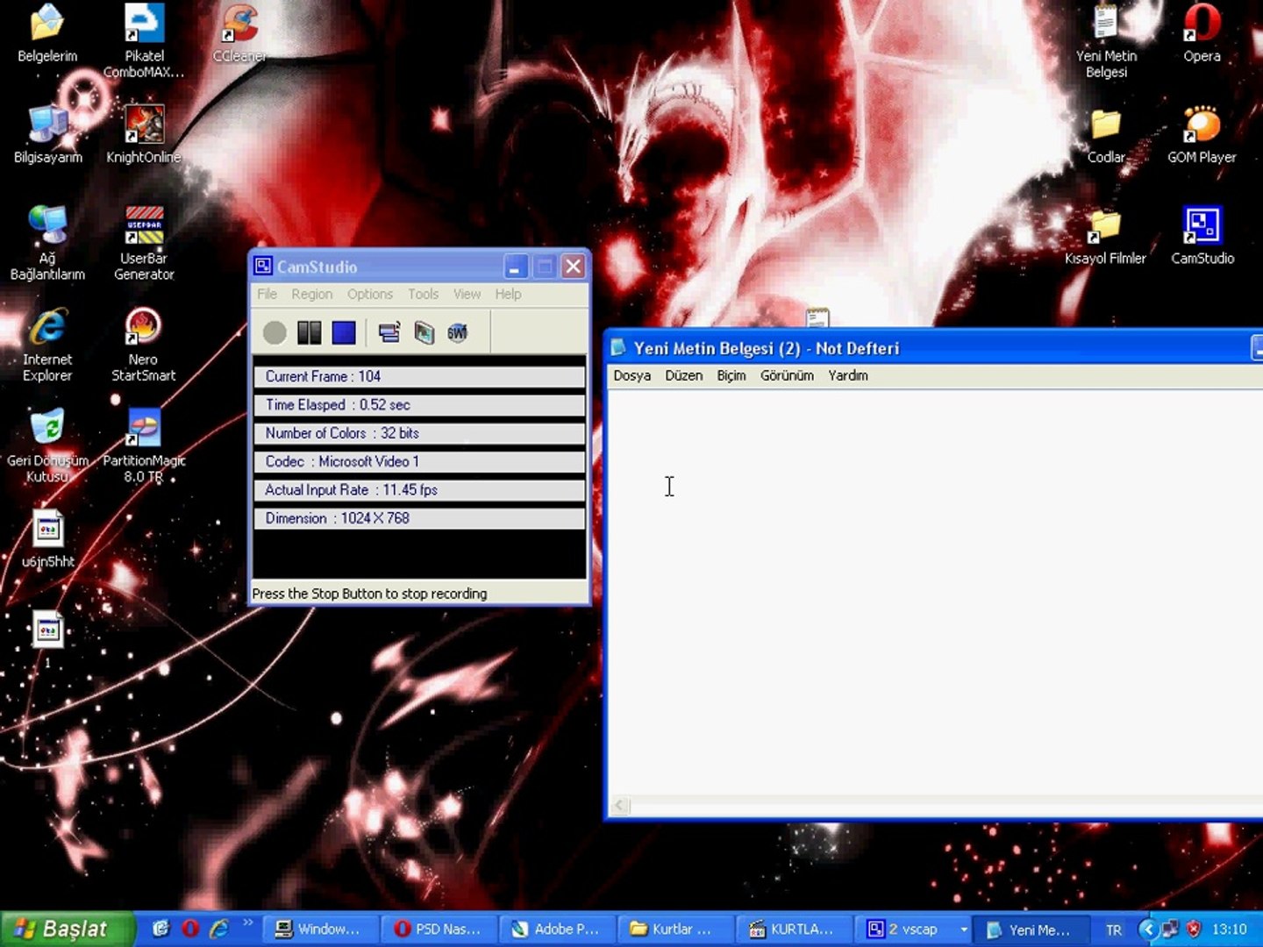
Task: Switch to the KURTLA... taskbar button
Action: pos(795,929)
